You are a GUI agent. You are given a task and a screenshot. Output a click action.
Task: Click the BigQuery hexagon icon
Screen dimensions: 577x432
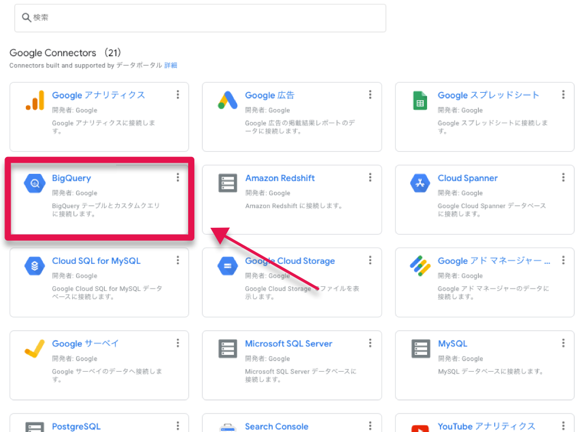pyautogui.click(x=34, y=183)
